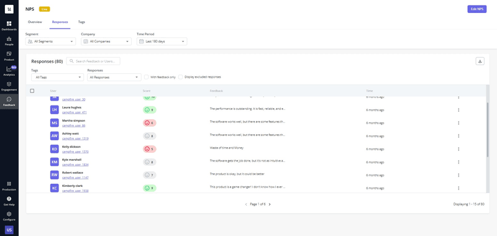
Task: Expand the All Responses filter dropdown
Action: 114,77
